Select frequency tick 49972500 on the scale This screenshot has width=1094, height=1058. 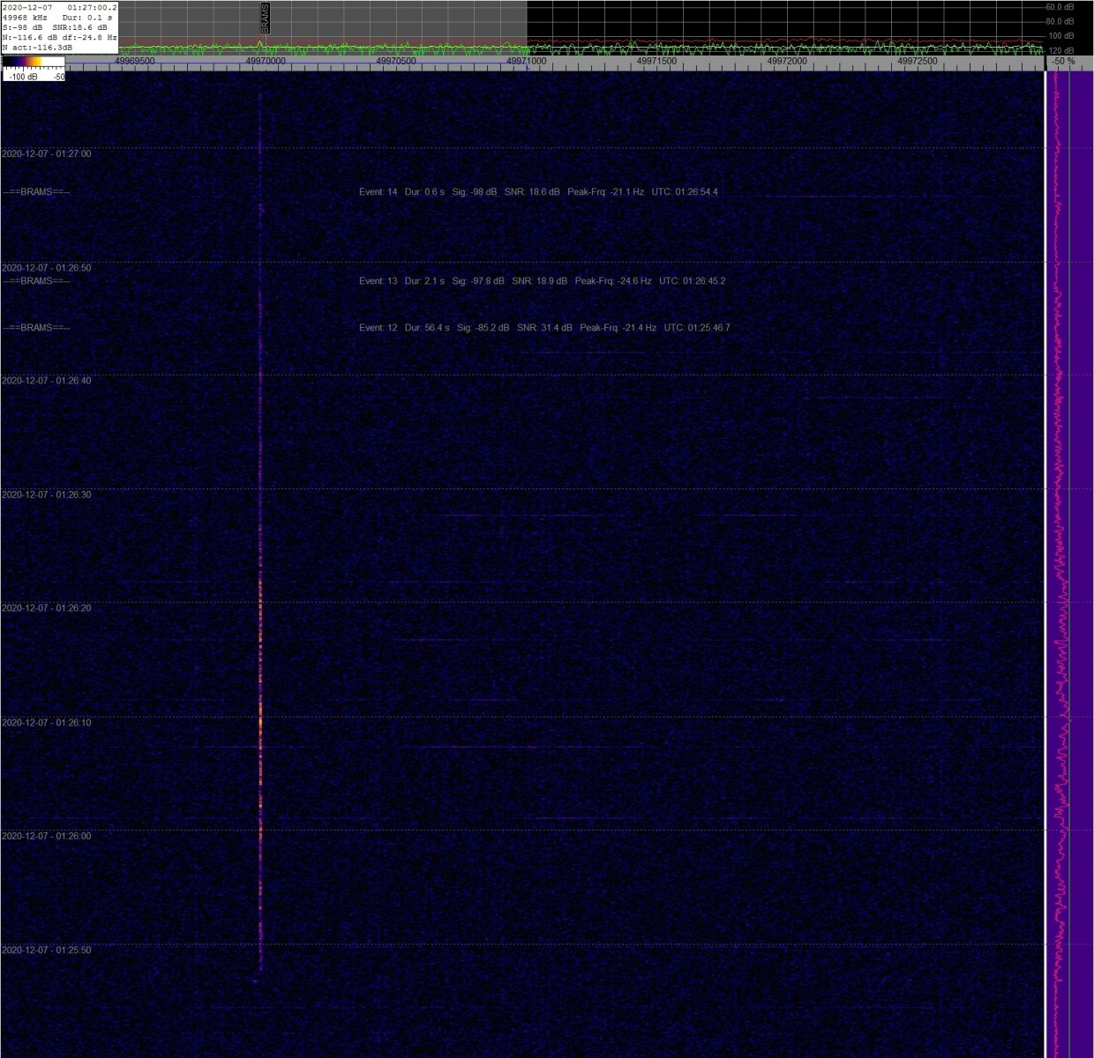coord(918,62)
